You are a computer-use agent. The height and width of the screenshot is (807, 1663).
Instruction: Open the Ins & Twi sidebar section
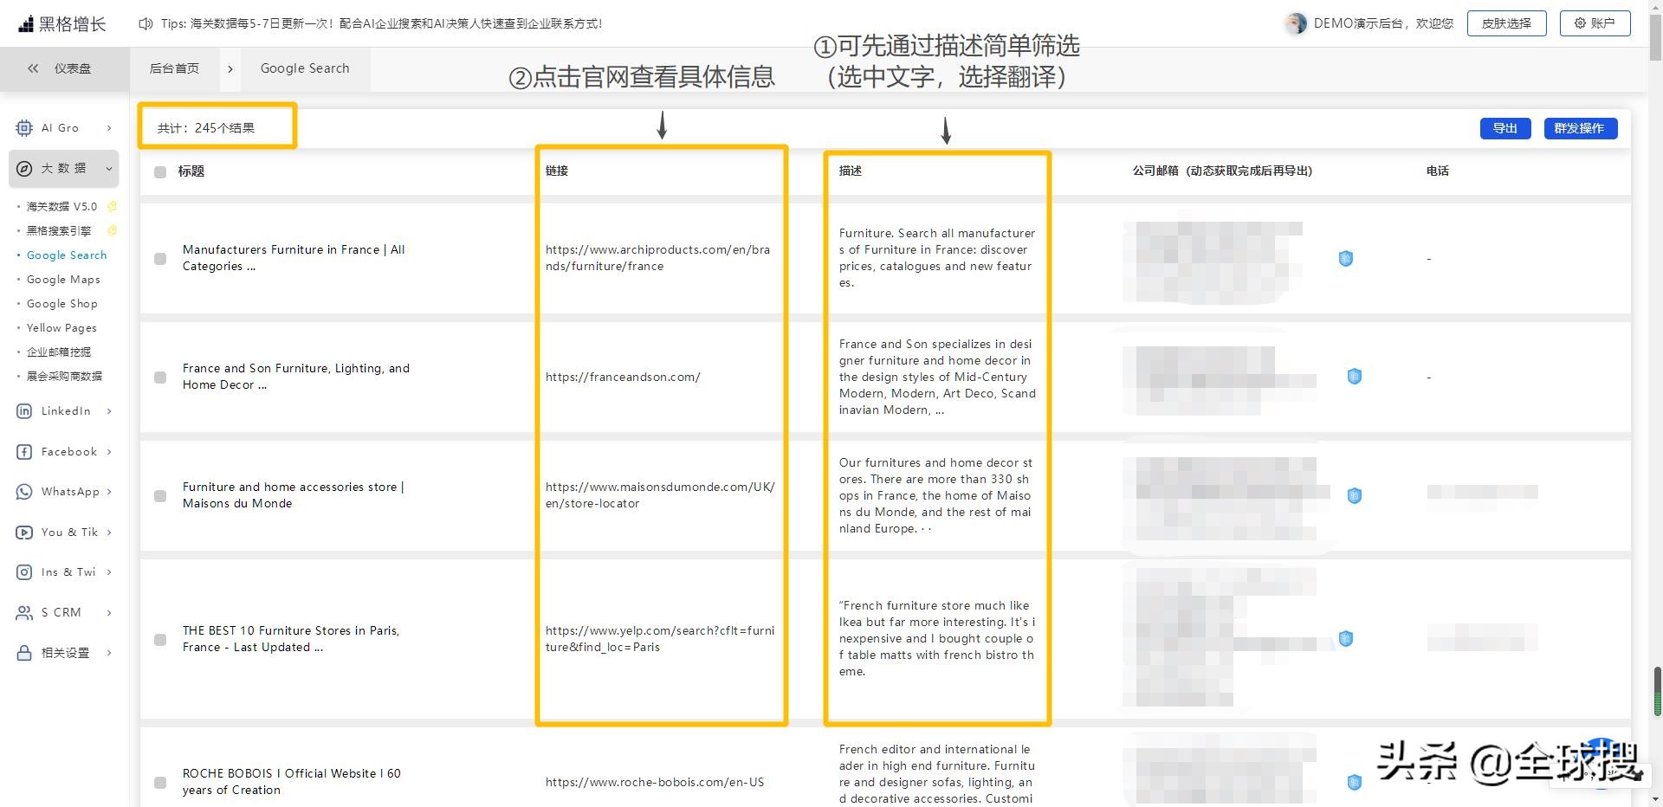(68, 571)
